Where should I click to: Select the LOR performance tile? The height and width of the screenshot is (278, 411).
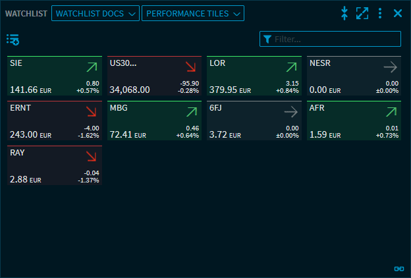point(254,76)
